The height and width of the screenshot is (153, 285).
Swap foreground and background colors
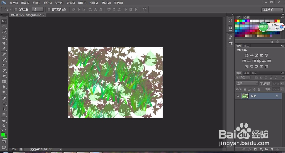6,130
